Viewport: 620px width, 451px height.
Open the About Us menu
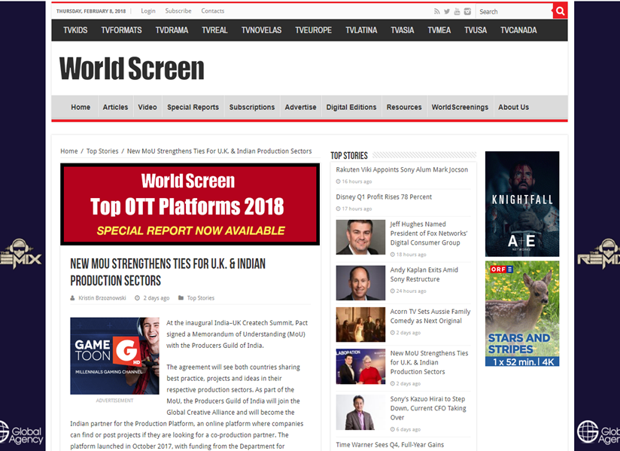(513, 107)
